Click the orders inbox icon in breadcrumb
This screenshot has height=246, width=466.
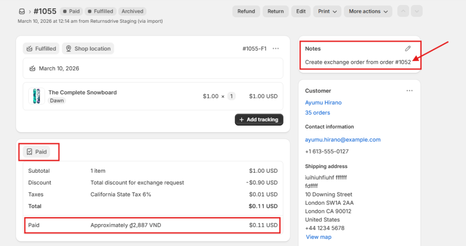coord(22,11)
